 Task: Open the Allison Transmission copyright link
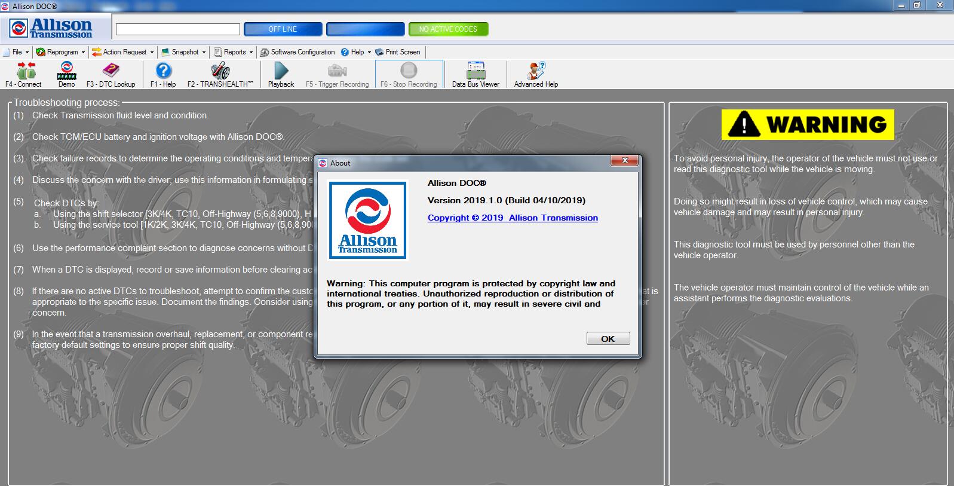pyautogui.click(x=513, y=218)
